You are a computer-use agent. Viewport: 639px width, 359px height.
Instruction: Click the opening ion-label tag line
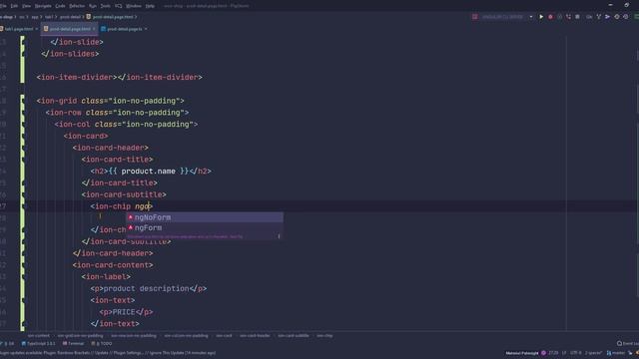106,277
